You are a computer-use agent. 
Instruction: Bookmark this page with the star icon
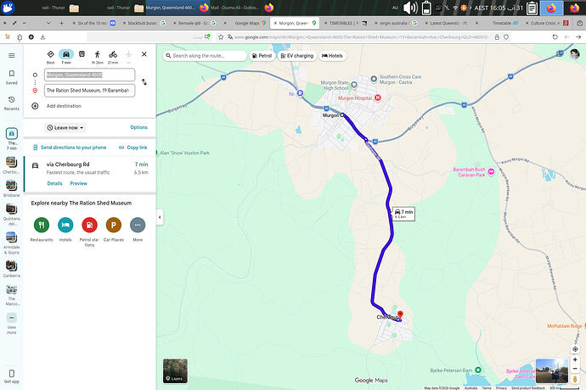click(x=221, y=37)
